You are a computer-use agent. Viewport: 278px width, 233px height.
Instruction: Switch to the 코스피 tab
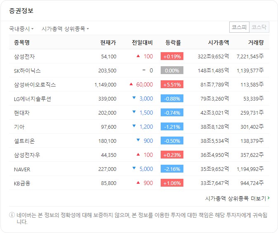[239, 27]
